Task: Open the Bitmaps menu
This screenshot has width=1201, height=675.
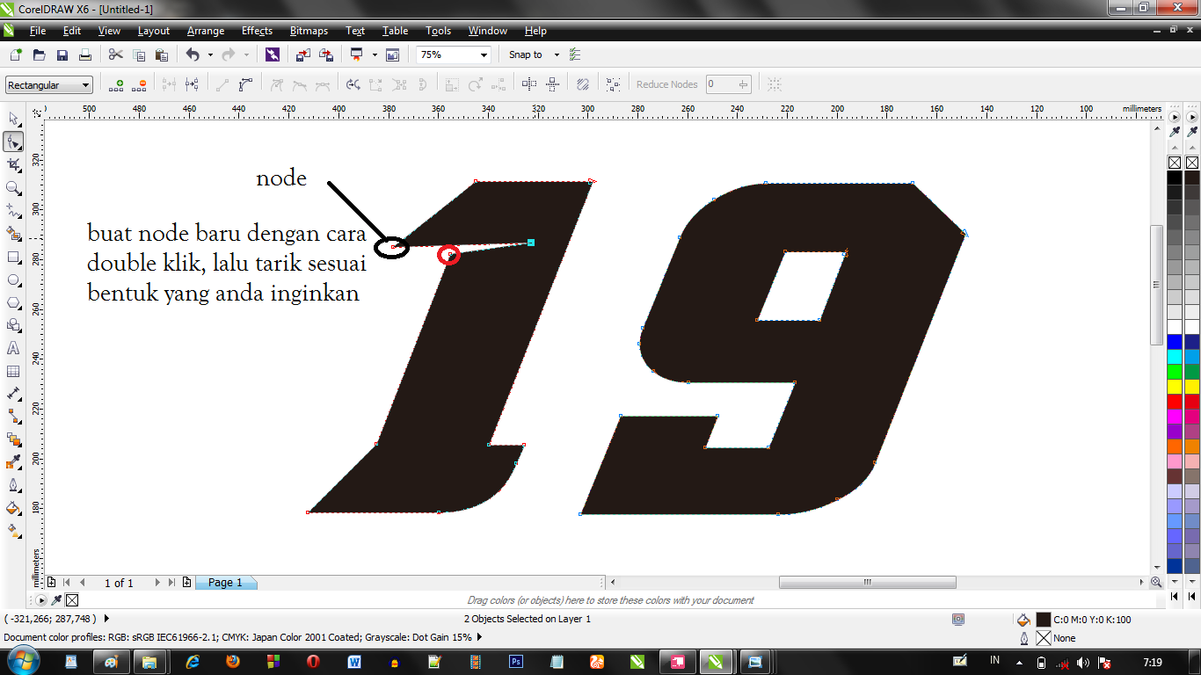Action: [309, 31]
